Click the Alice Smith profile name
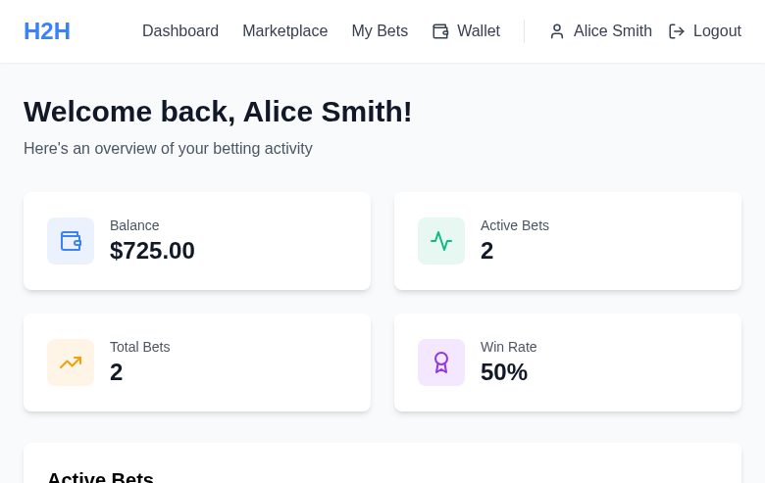Viewport: 765px width, 483px height. 612,31
